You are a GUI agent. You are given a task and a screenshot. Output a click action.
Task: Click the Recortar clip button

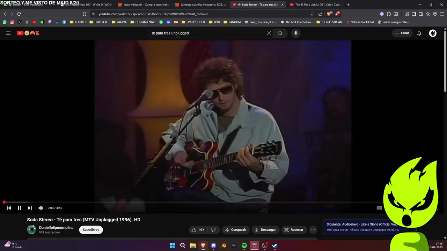(x=294, y=230)
